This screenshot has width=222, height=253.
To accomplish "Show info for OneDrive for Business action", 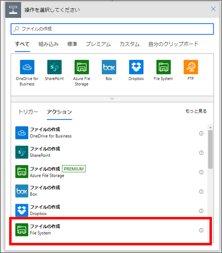I will [x=201, y=133].
